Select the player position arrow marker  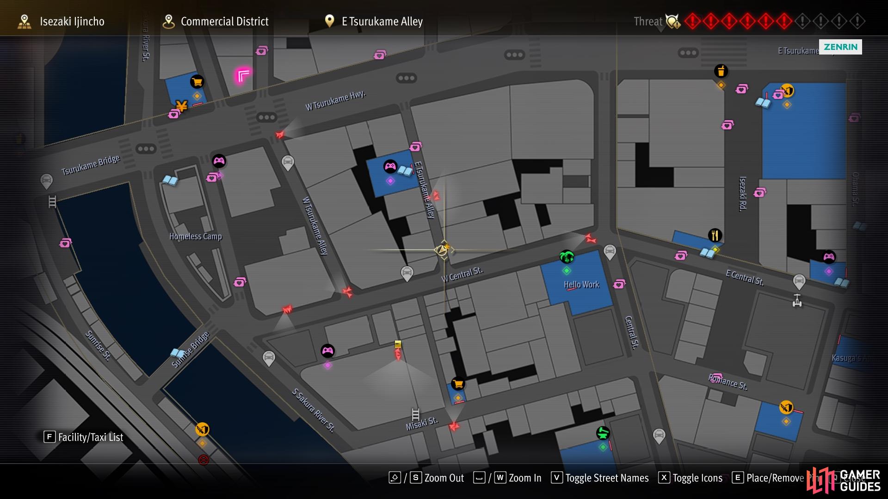[442, 250]
